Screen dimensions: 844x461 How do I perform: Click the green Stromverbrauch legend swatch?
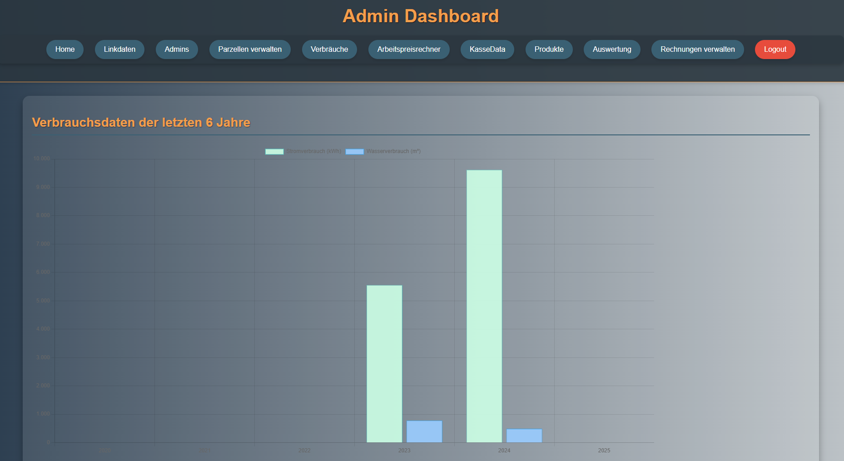tap(274, 152)
